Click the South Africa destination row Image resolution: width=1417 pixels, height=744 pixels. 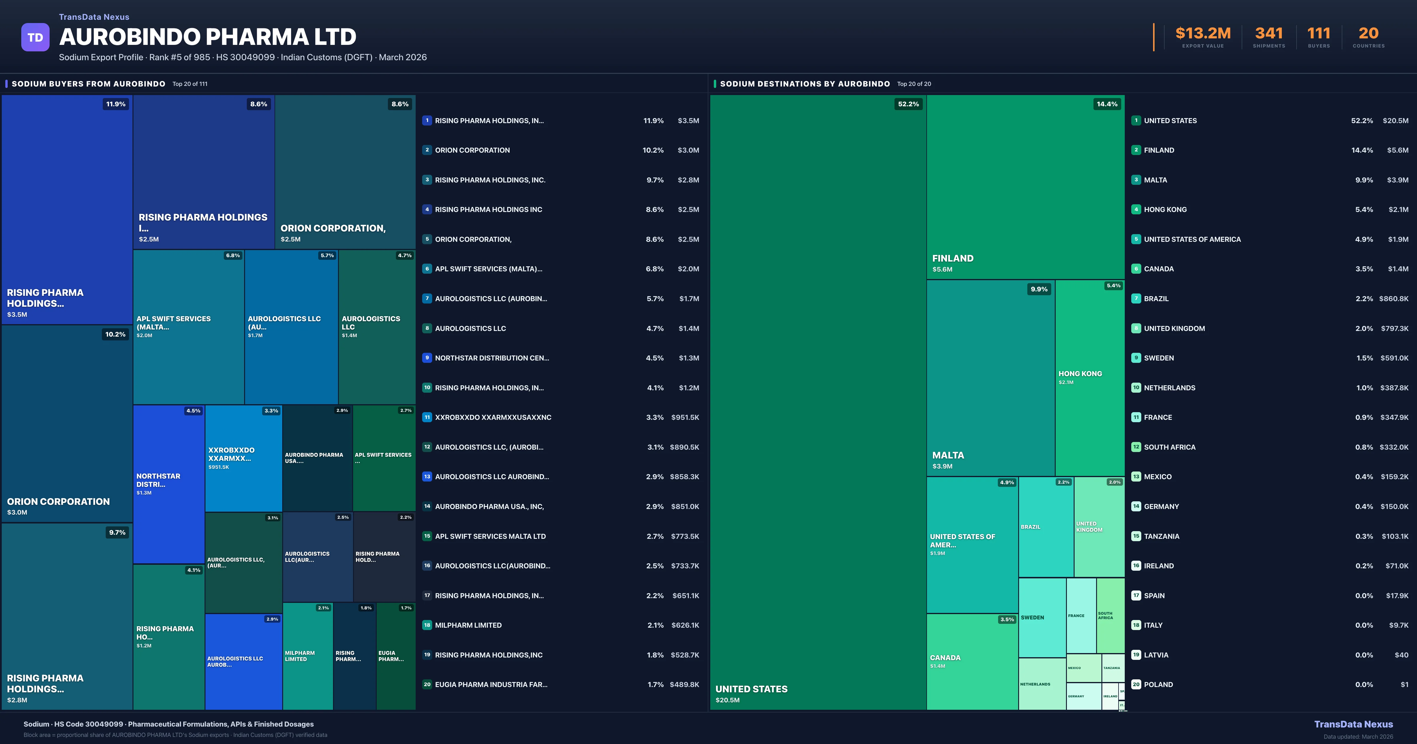1169,447
